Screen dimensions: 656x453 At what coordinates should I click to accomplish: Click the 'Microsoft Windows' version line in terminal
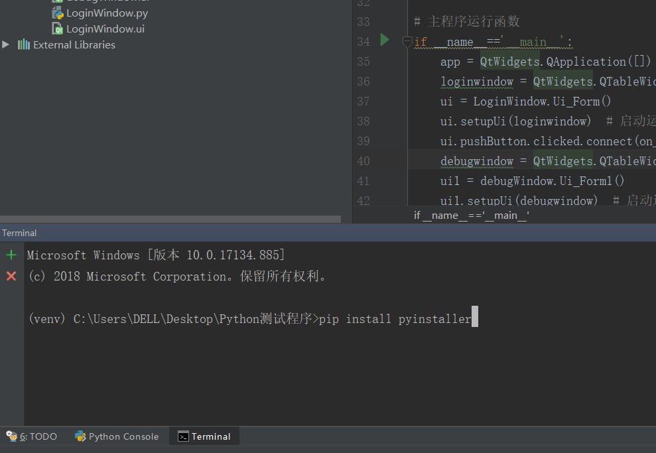click(156, 255)
